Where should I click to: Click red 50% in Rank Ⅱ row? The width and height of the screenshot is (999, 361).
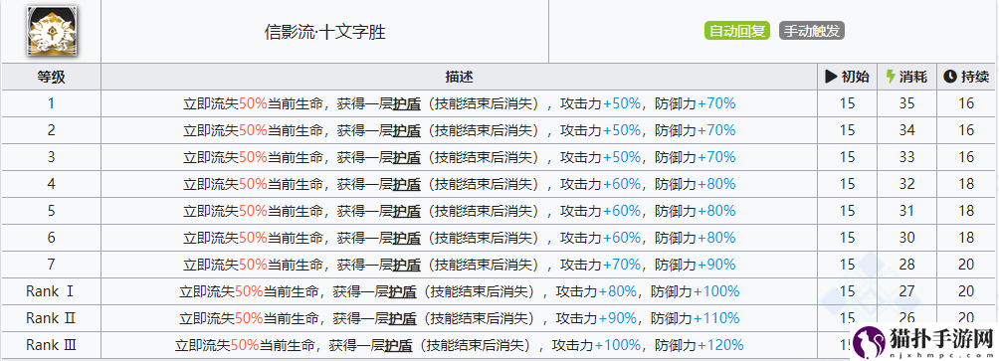249,319
